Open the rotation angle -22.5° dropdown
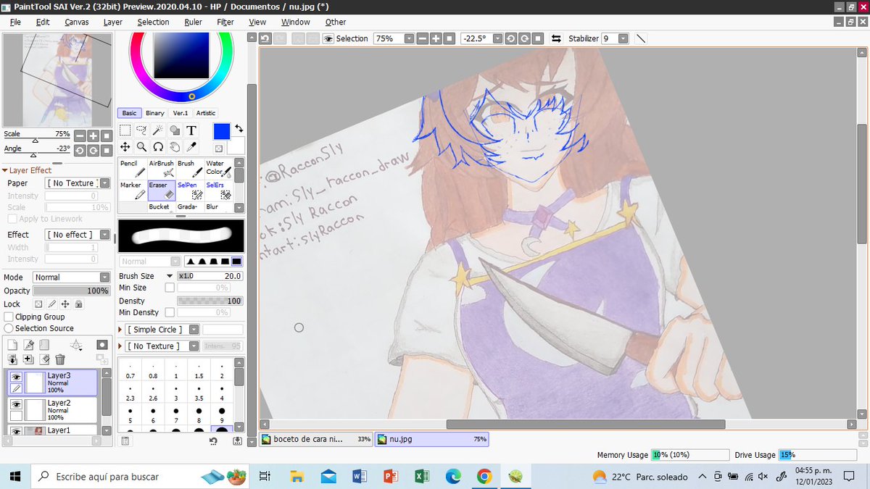This screenshot has width=870, height=489. (496, 38)
